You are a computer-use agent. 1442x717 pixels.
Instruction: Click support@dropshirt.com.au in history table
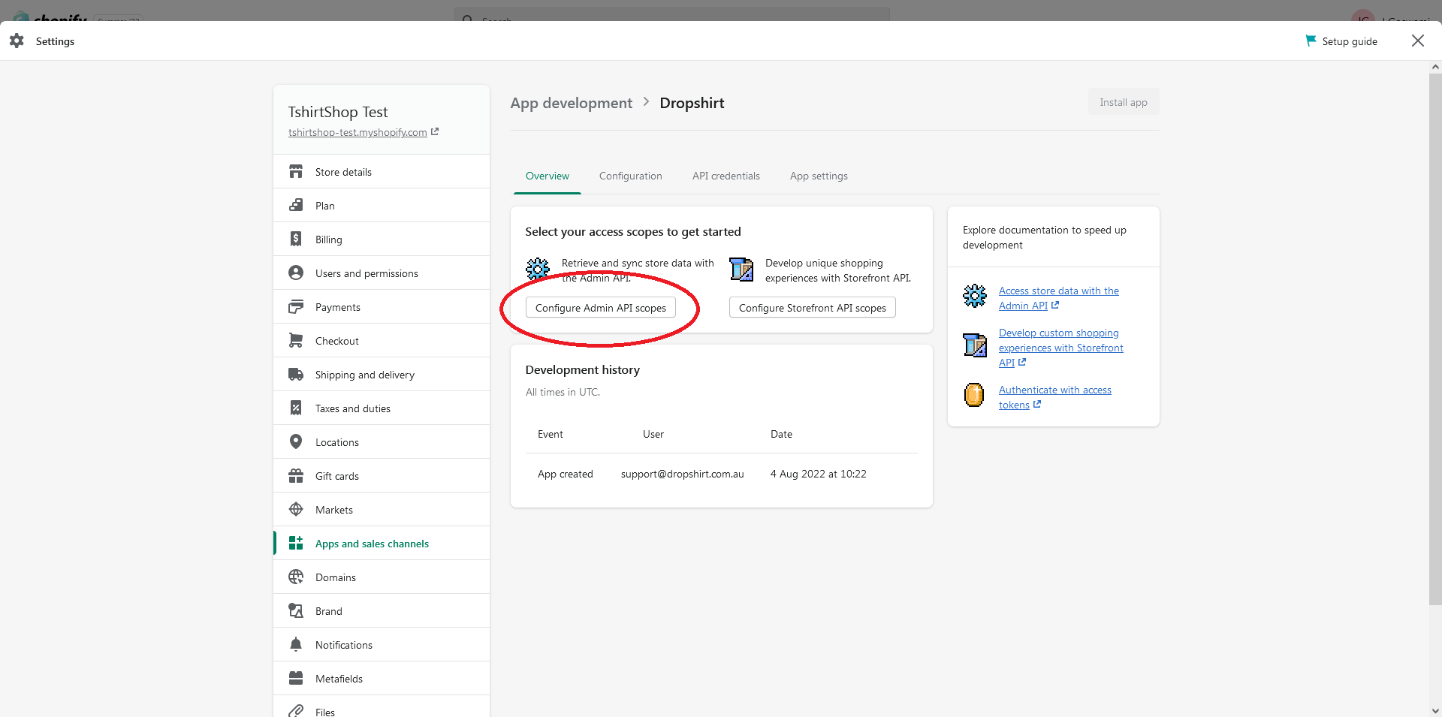pyautogui.click(x=683, y=474)
